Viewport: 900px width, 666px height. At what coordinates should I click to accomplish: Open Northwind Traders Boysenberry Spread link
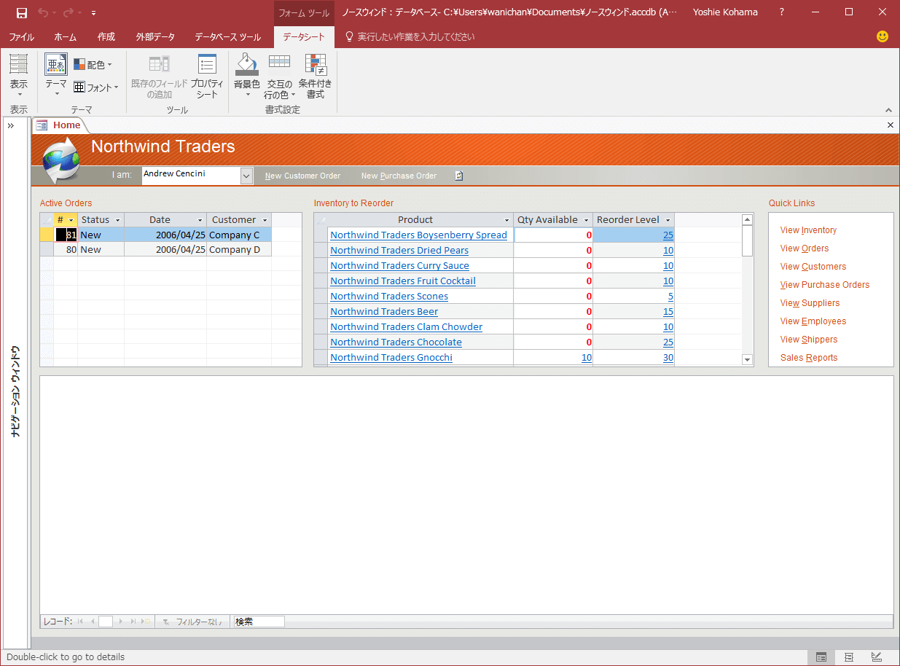click(x=418, y=235)
